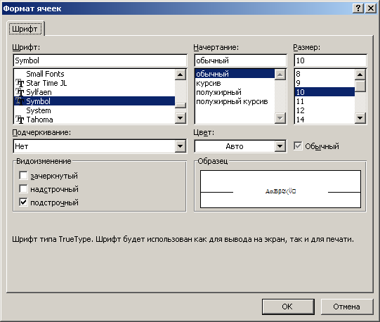Enable the надстрочный superscript checkbox
The width and height of the screenshot is (380, 322).
[23, 189]
